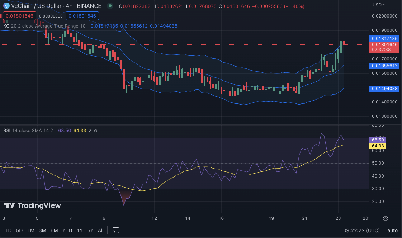Click the purple RSI value label 68.50
This screenshot has height=238, width=402.
(x=377, y=140)
